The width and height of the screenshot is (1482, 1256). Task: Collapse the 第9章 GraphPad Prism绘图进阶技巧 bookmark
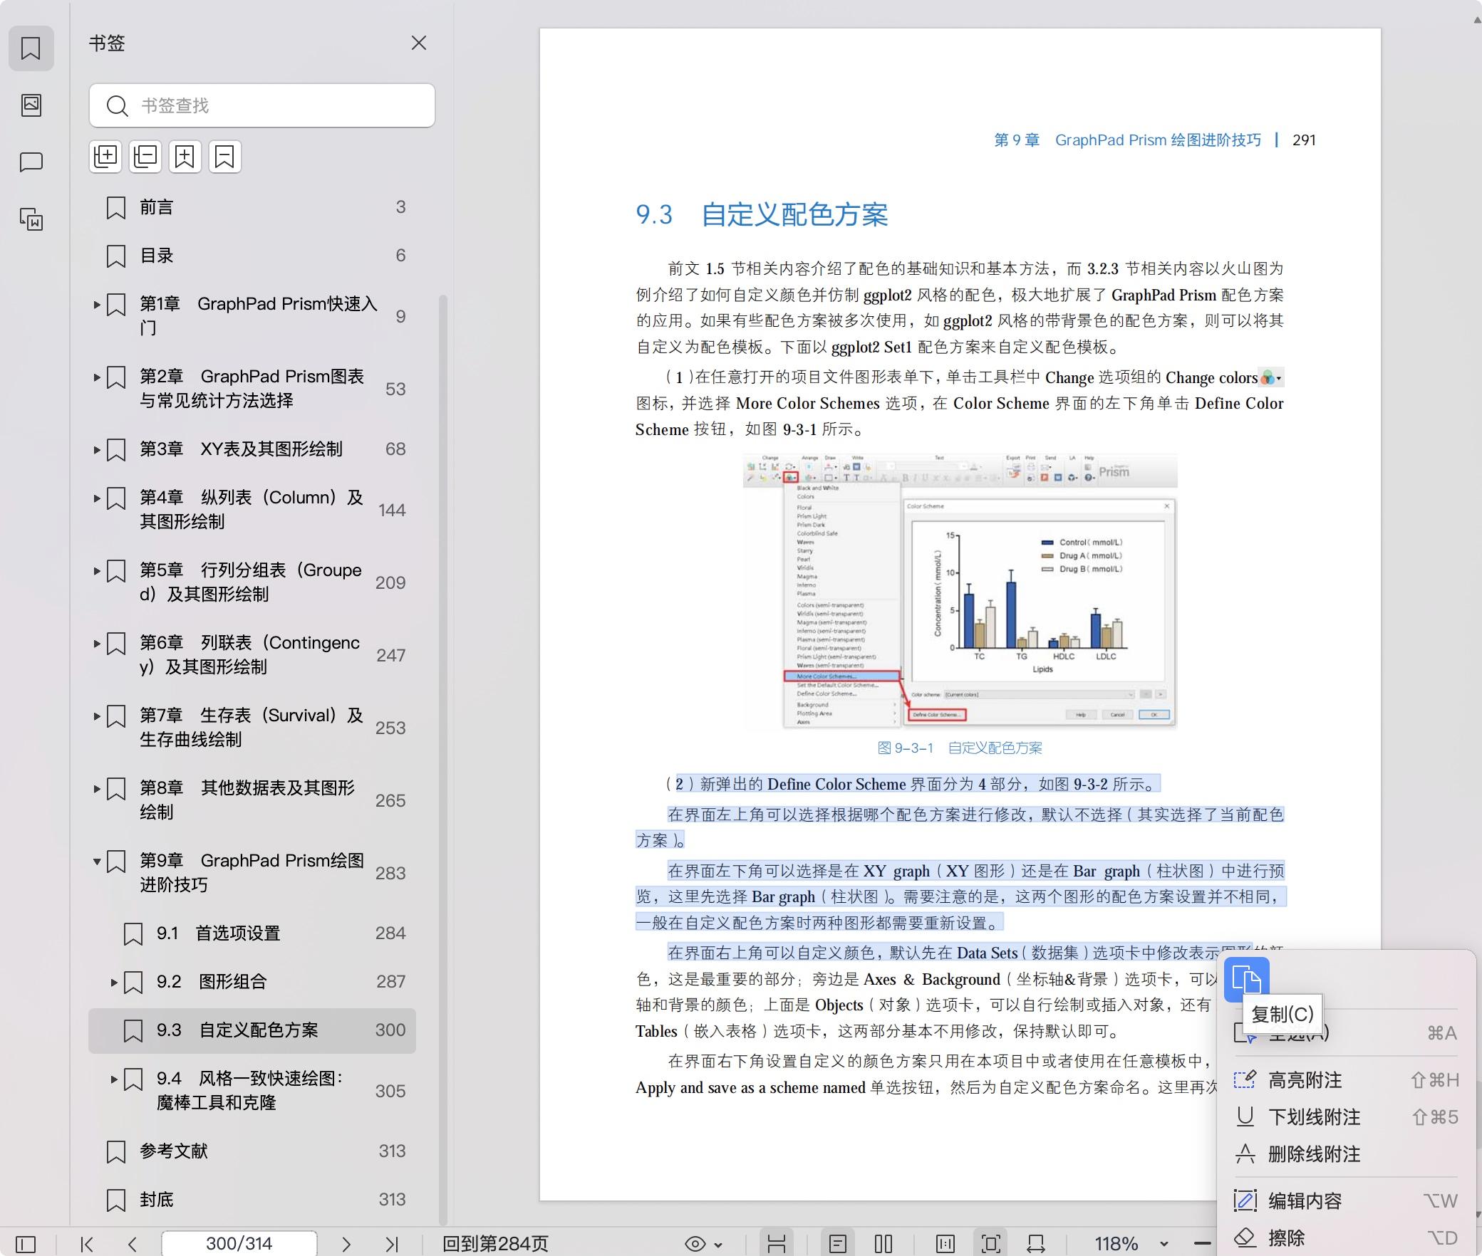(x=97, y=861)
